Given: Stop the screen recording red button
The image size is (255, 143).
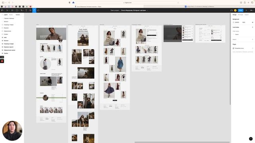Looking at the screenshot, I should tap(2, 61).
